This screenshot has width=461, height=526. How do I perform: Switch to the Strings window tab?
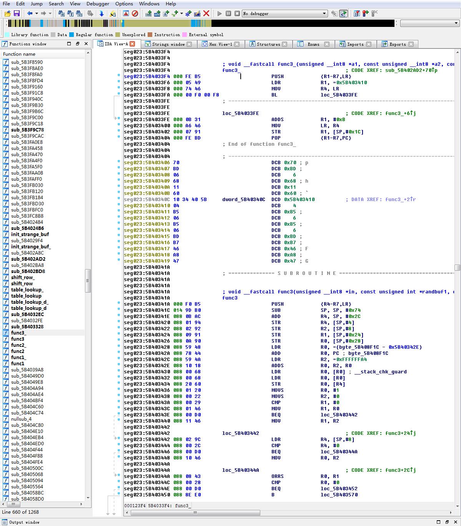(x=168, y=44)
